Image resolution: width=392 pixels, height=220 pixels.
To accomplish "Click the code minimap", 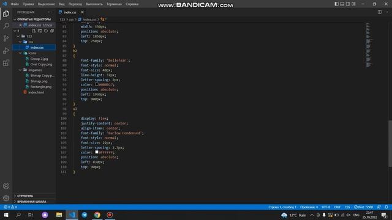I will pos(369,45).
